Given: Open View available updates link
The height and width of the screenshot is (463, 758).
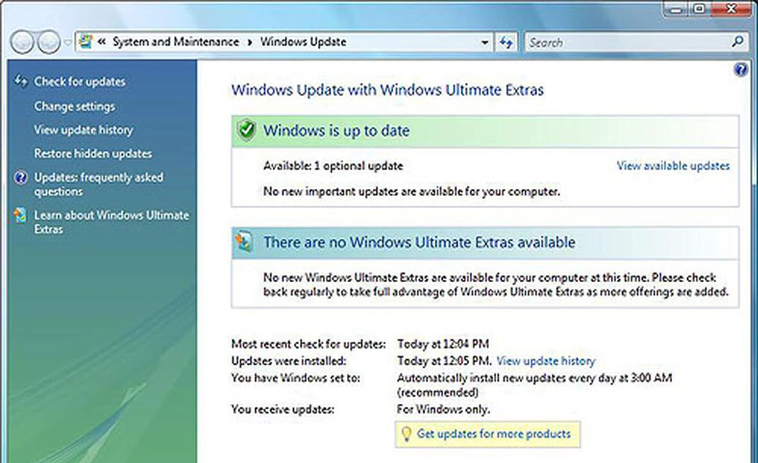Looking at the screenshot, I should coord(674,166).
